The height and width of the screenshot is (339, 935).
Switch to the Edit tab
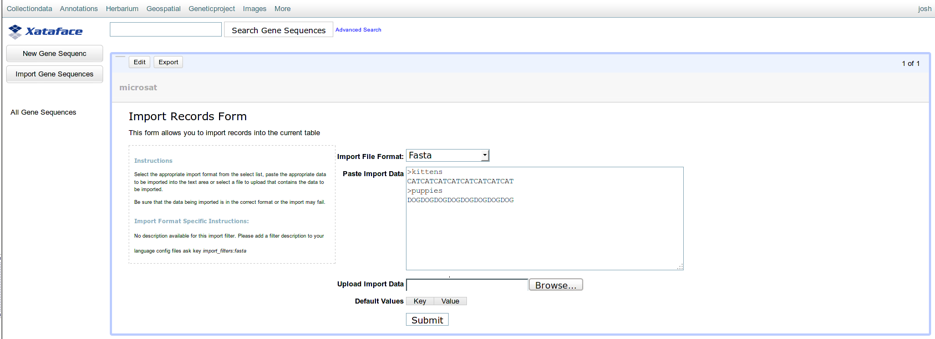point(139,62)
